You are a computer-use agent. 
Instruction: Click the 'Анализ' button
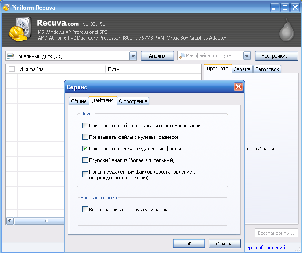pos(157,56)
